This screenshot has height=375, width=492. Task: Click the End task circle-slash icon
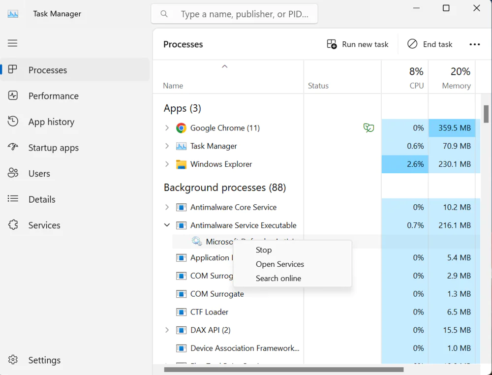(412, 44)
